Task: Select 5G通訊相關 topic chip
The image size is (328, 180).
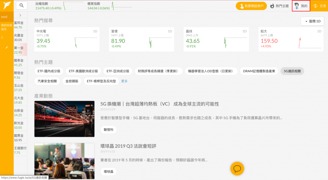Action: (292, 71)
